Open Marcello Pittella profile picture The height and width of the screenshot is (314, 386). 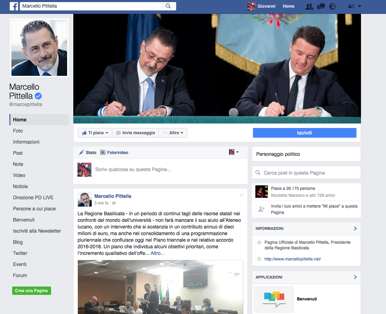click(x=39, y=48)
